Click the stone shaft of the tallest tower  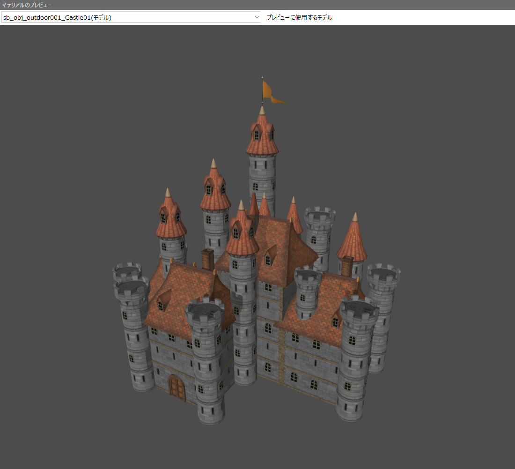(x=262, y=173)
